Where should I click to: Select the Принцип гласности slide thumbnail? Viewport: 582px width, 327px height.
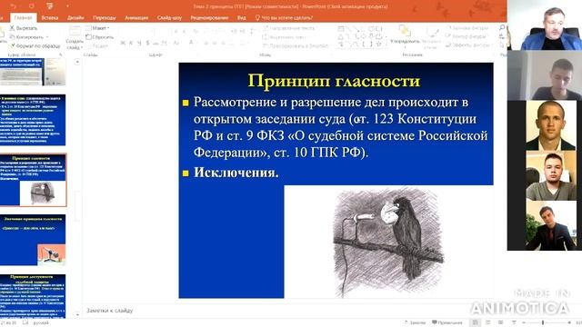[x=33, y=180]
